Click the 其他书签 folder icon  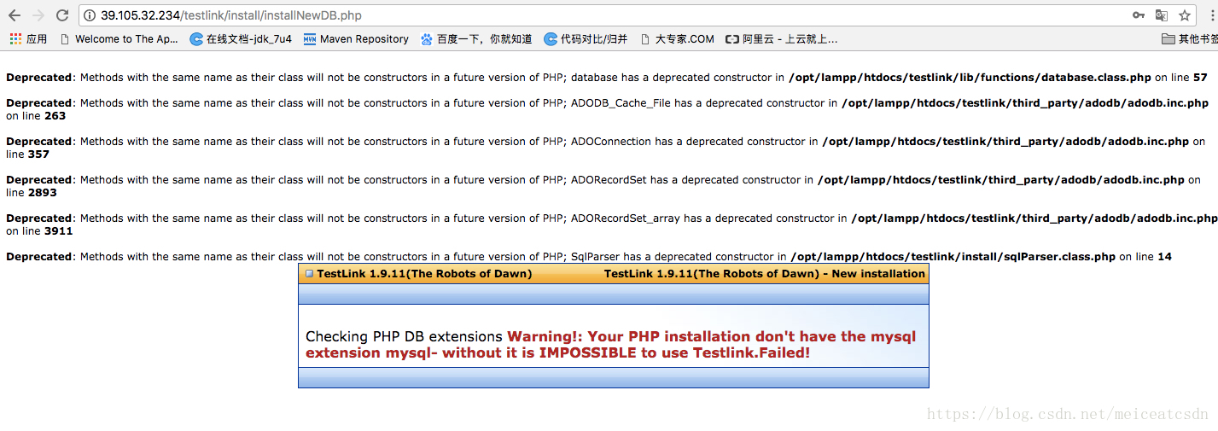pos(1168,38)
